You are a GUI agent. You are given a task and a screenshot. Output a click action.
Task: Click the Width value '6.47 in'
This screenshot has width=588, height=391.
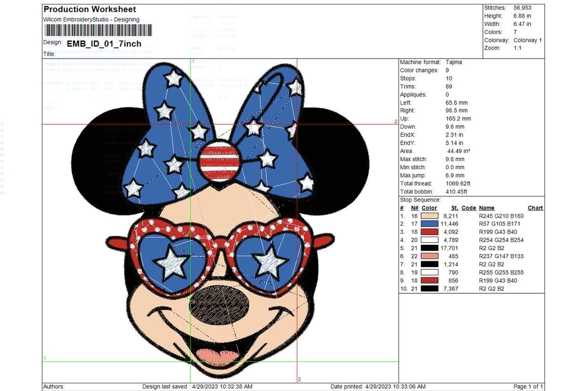[522, 24]
